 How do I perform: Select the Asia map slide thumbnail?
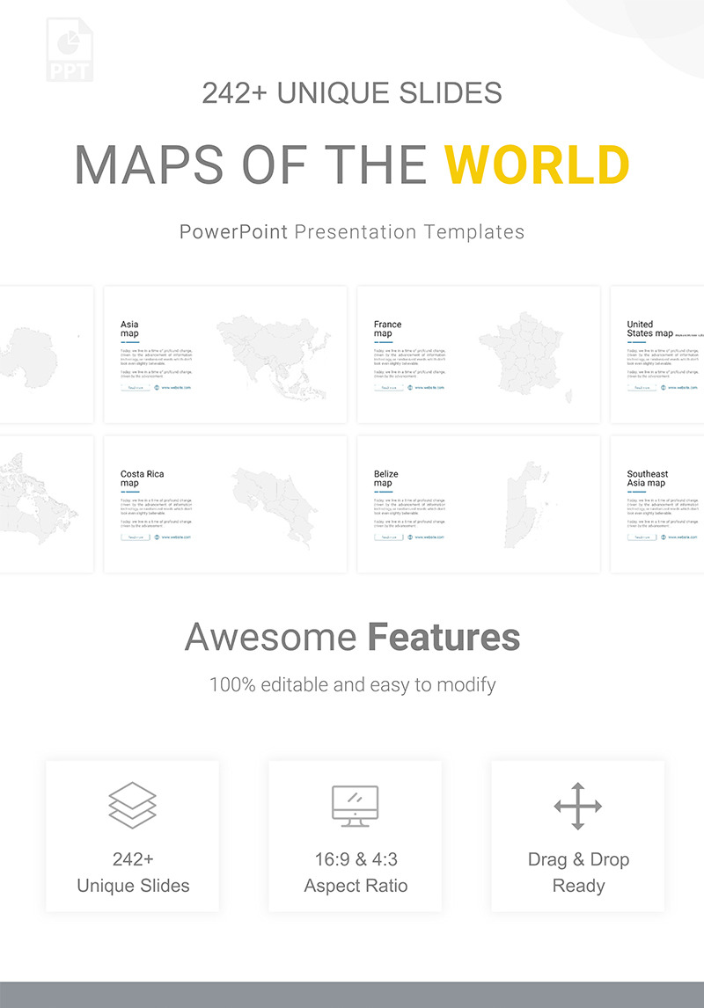tap(224, 352)
